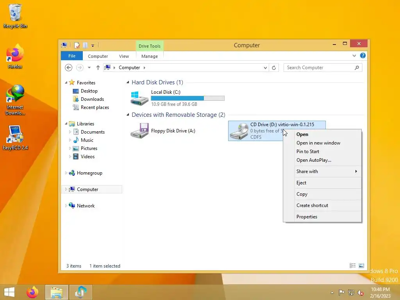The width and height of the screenshot is (400, 300).
Task: Select the CD Drive (D:) disc icon
Action: coord(239,131)
